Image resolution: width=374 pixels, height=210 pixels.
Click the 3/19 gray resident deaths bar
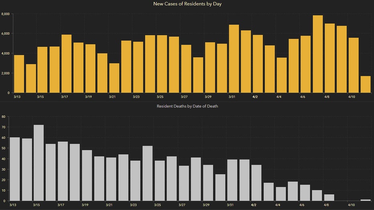click(x=87, y=176)
